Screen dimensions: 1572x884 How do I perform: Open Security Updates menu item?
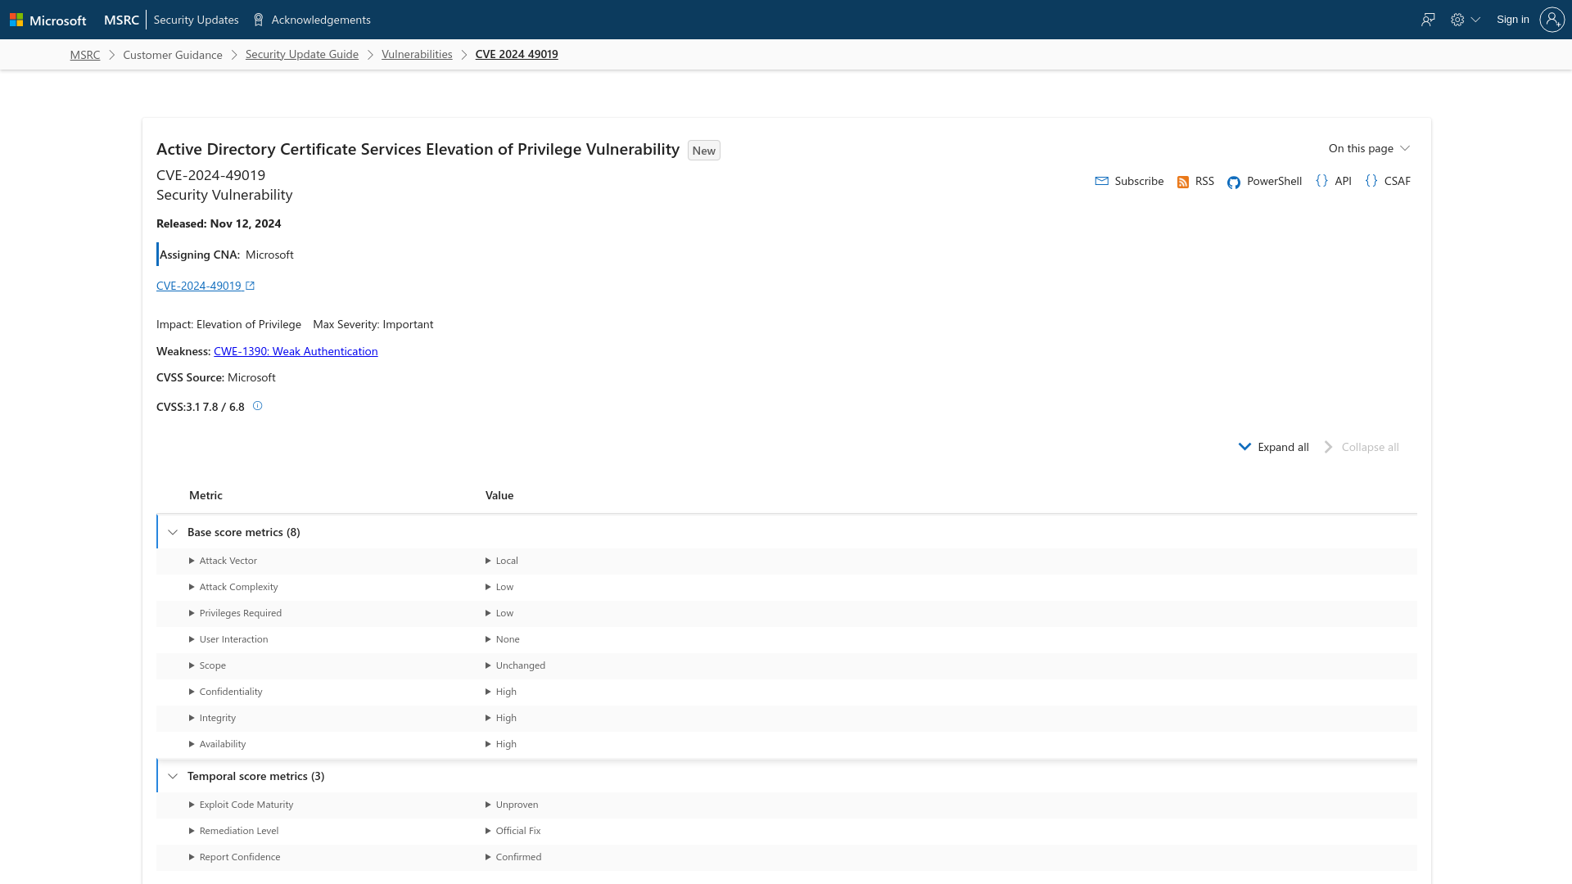pos(196,20)
